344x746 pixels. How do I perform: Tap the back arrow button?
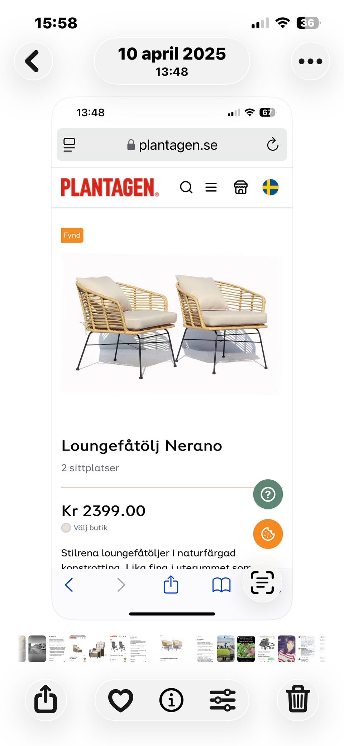click(33, 61)
